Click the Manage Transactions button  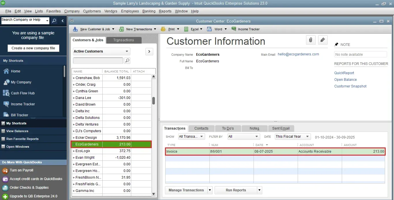[x=186, y=190]
